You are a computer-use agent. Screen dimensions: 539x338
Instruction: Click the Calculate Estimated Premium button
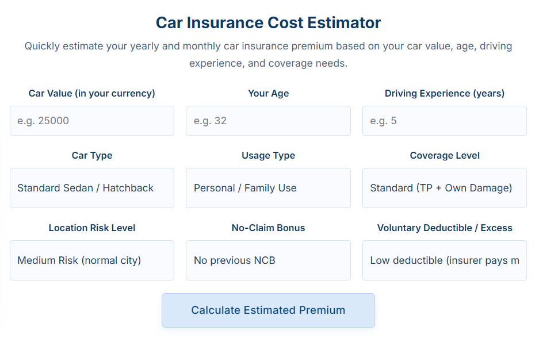268,310
